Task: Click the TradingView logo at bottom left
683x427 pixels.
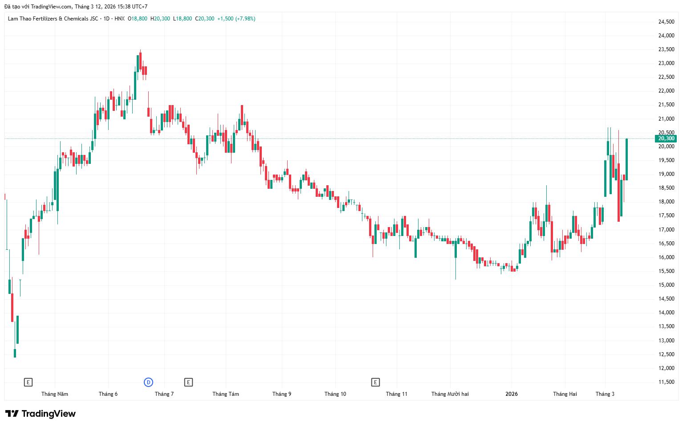Action: (41, 414)
